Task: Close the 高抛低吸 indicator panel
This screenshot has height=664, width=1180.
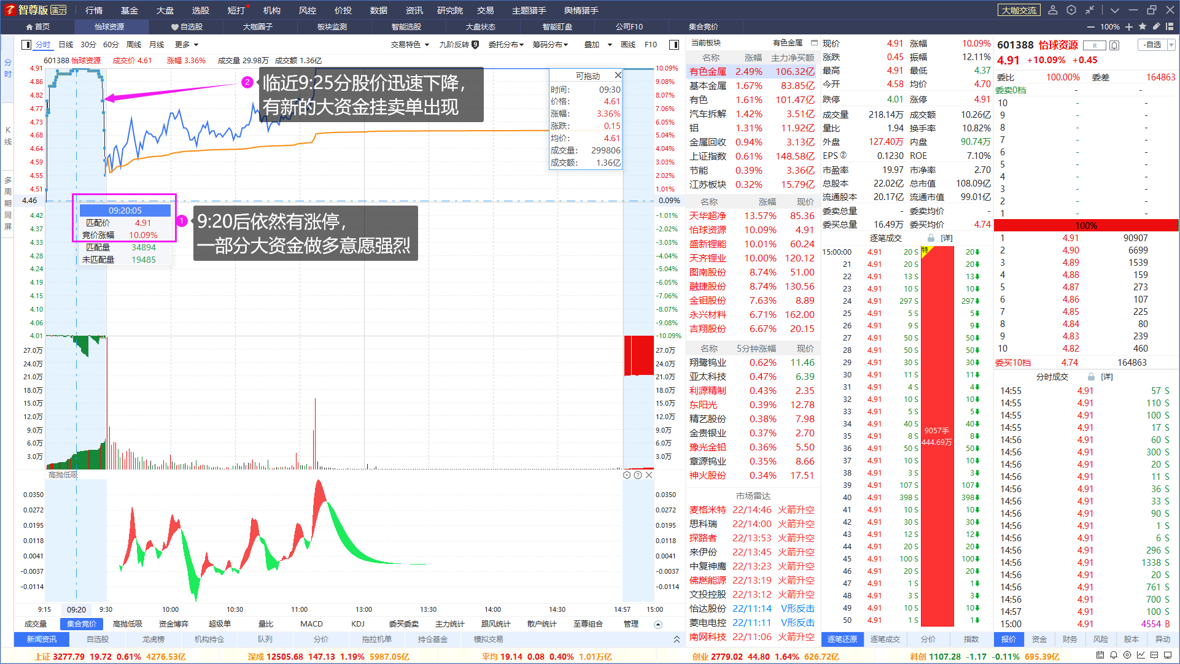Action: 649,475
